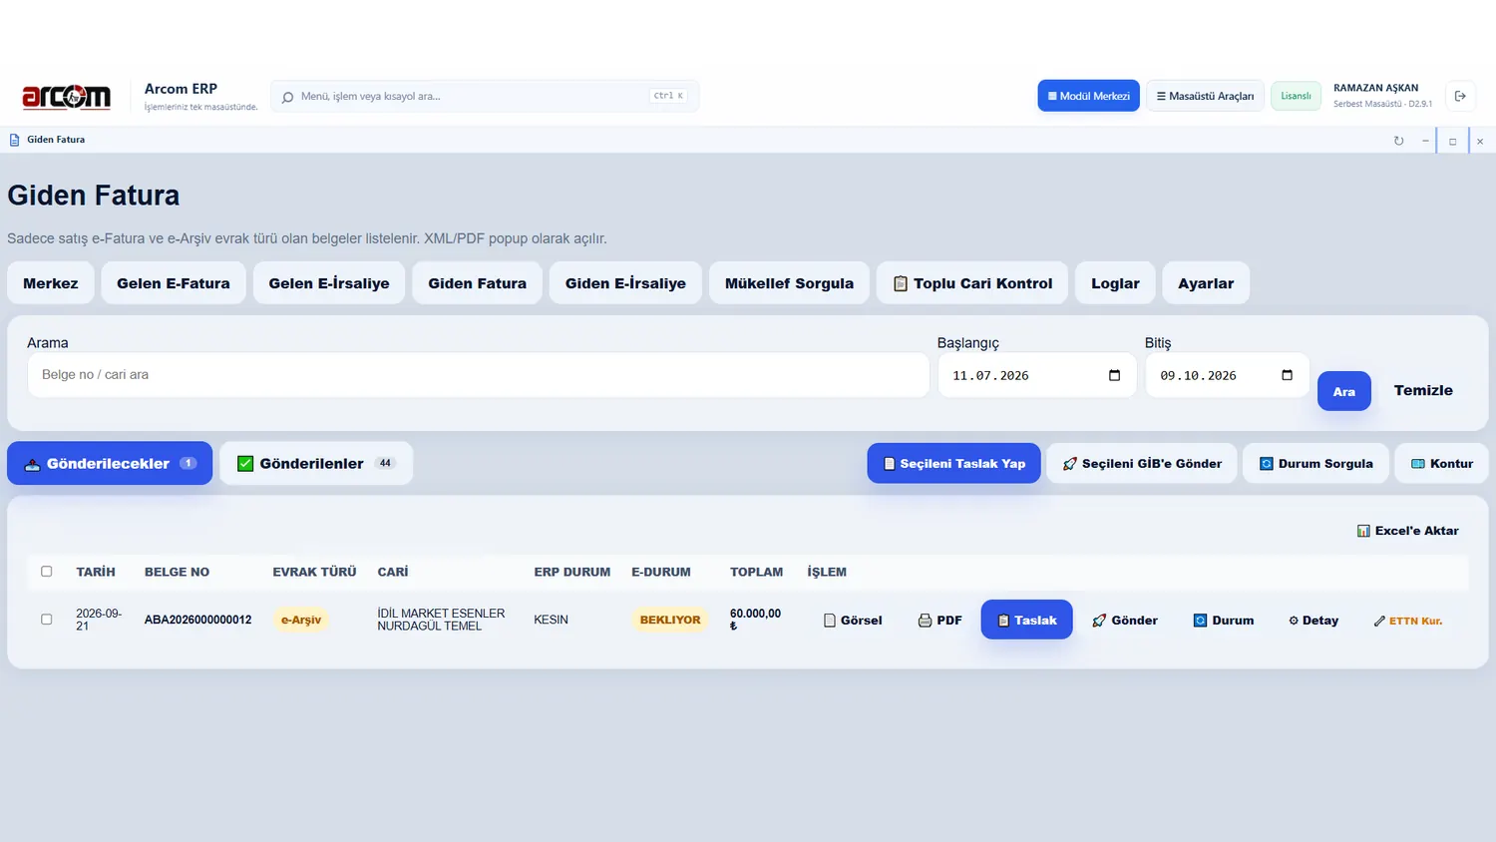Send the invoice with the row's Gönder
The width and height of the screenshot is (1496, 842).
pos(1124,620)
